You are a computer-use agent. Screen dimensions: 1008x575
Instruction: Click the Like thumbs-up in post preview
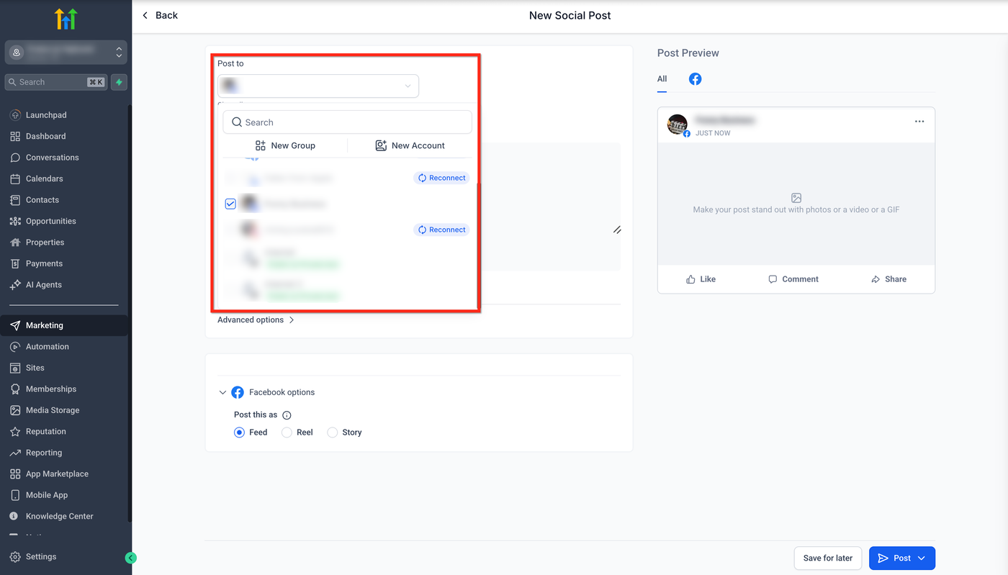(x=690, y=279)
